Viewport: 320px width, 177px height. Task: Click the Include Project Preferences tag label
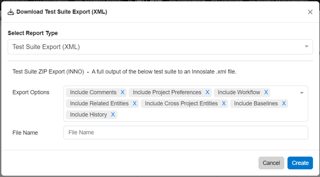tap(167, 93)
